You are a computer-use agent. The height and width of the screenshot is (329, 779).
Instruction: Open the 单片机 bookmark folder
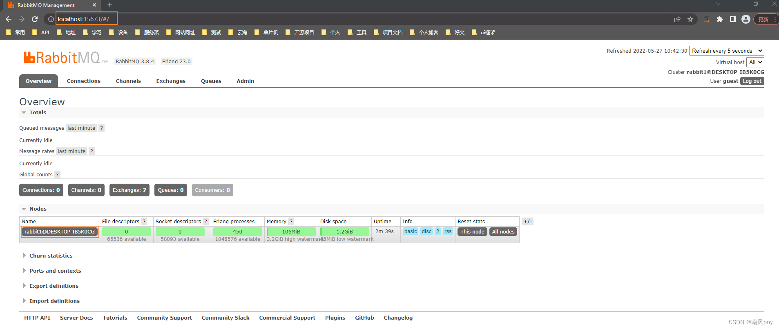(266, 33)
